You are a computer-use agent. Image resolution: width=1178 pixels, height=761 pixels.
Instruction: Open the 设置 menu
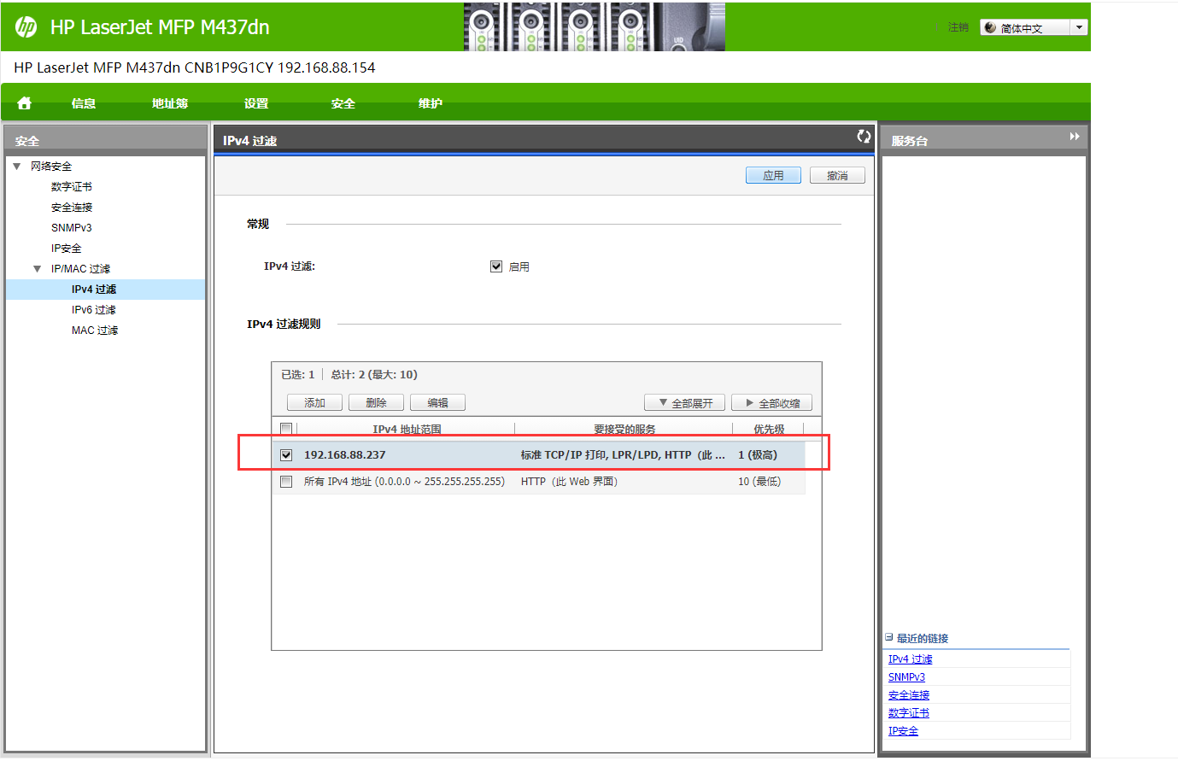256,103
